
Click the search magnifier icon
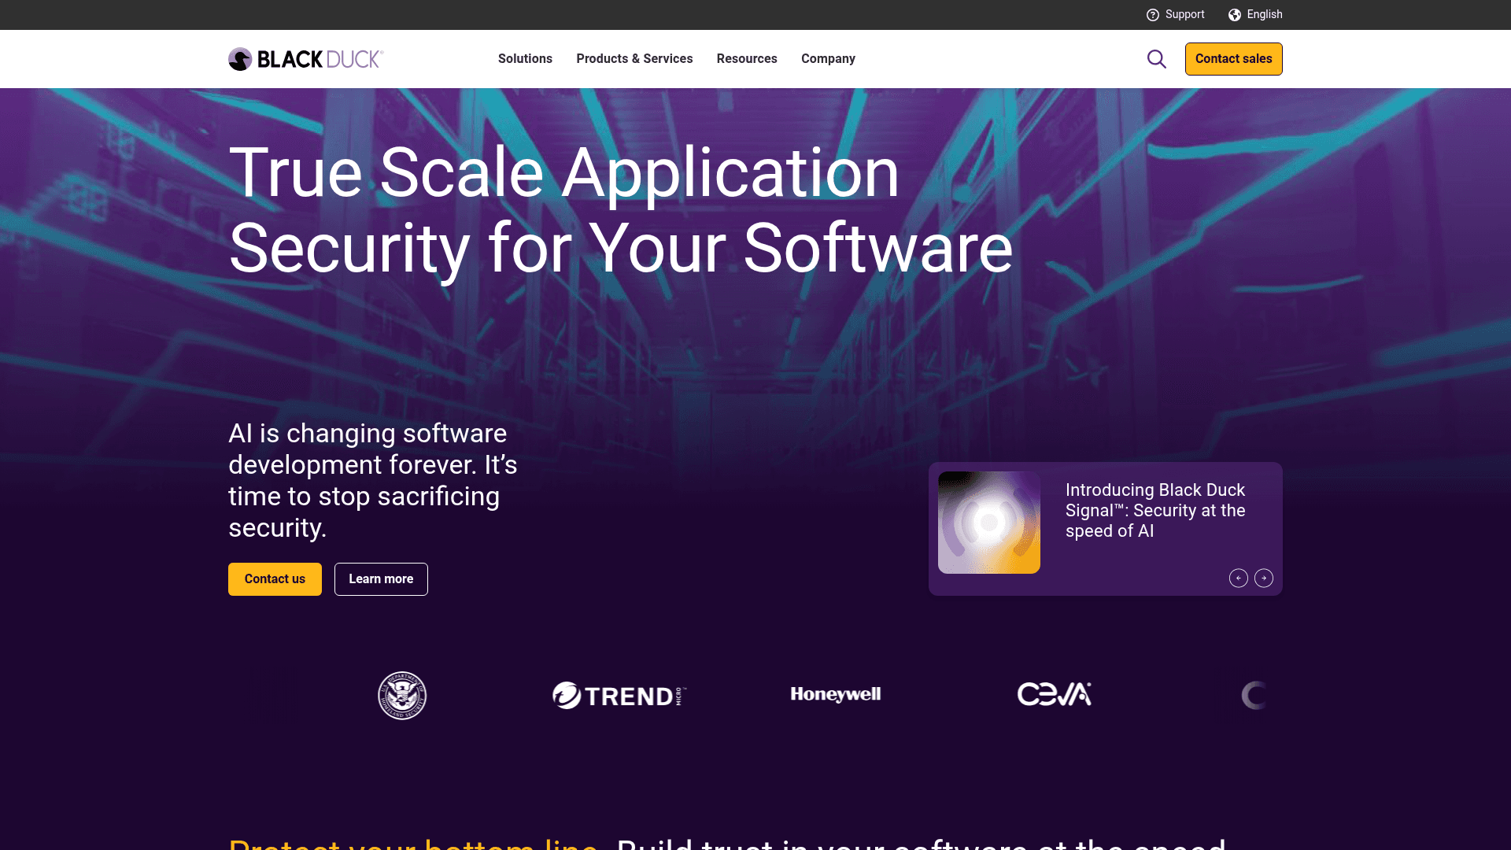tap(1156, 59)
